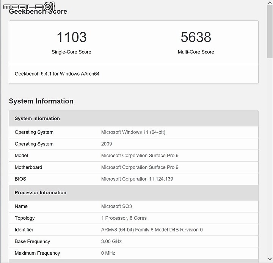Click the Motherboard value Surface Pro 9
Screen dimensions: 273x263
pyautogui.click(x=140, y=167)
